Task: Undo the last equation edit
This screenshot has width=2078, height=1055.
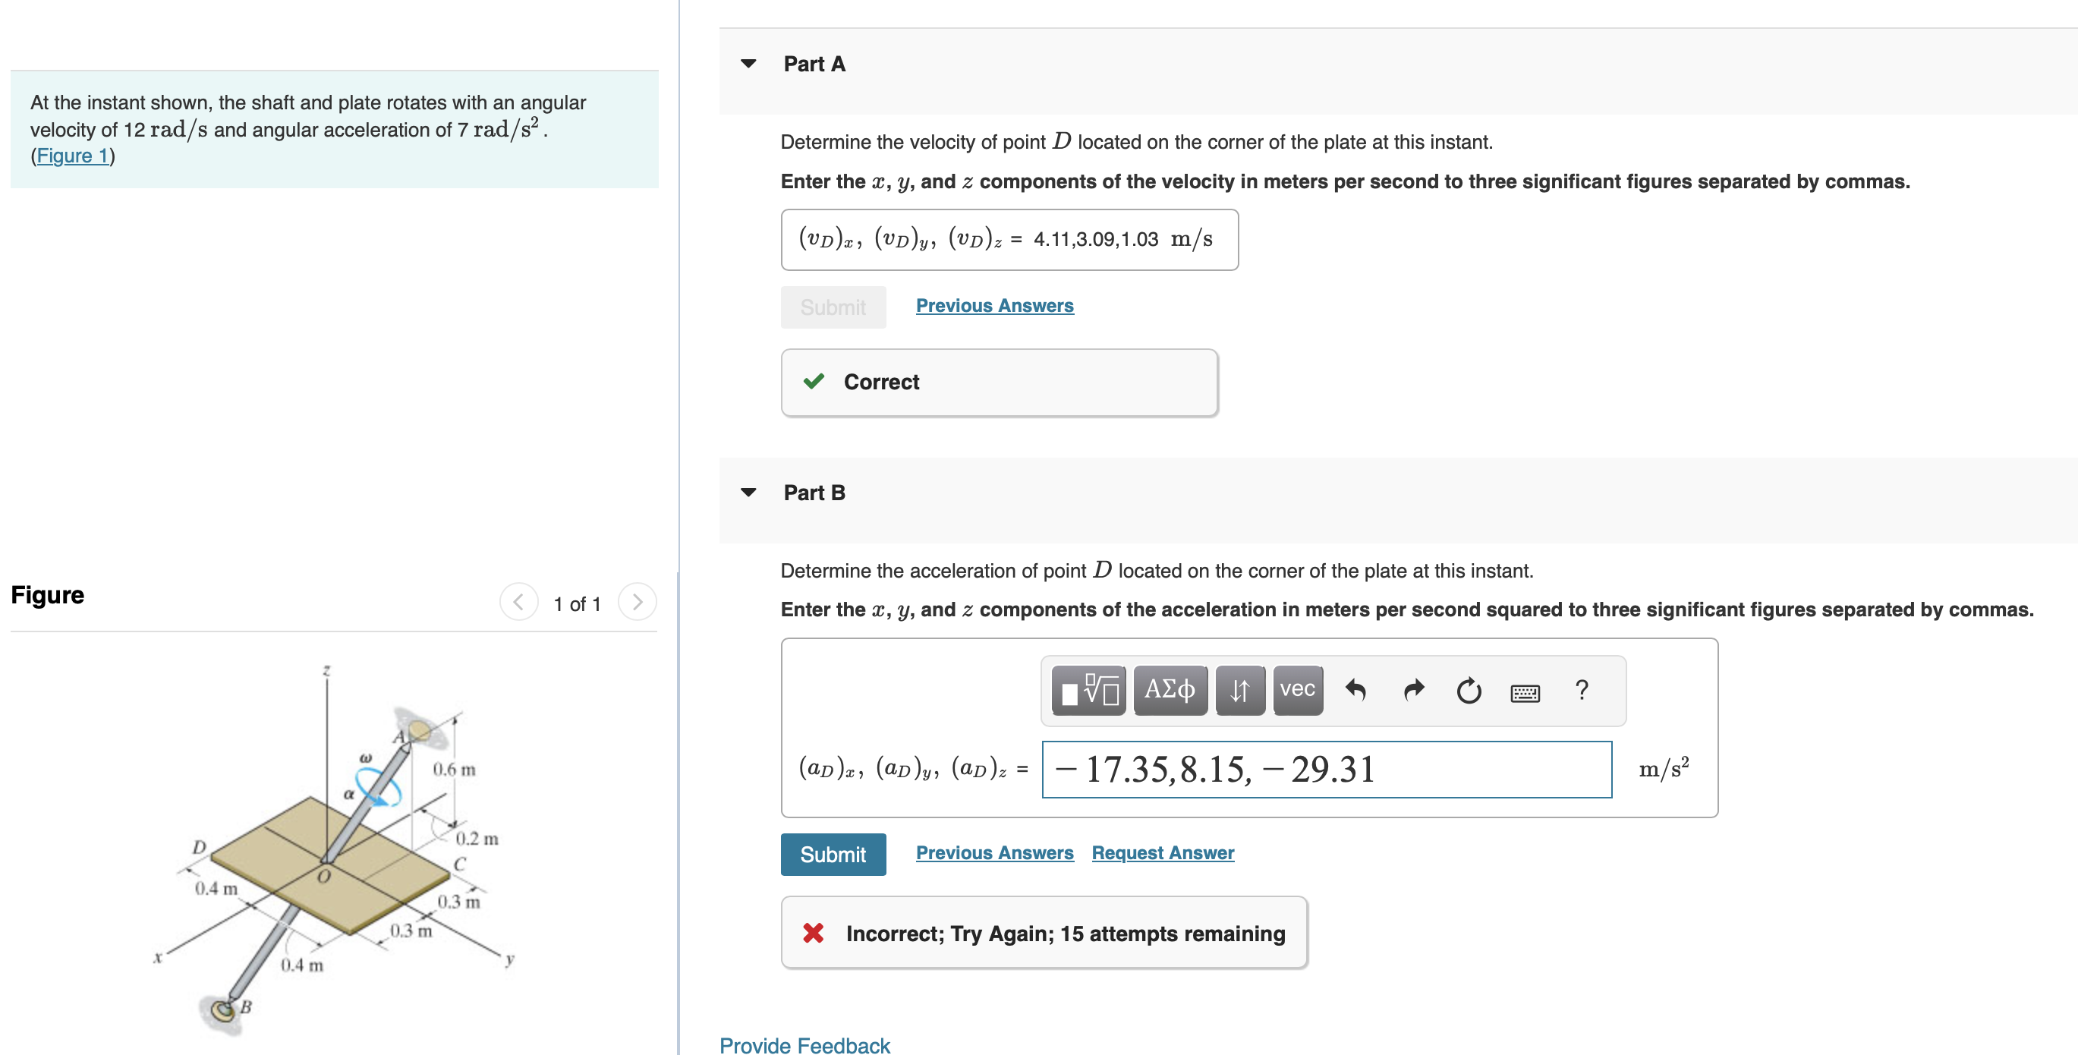Action: [x=1356, y=691]
